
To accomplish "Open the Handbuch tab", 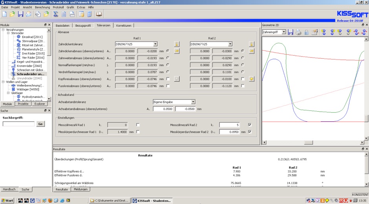I will click(x=9, y=189).
